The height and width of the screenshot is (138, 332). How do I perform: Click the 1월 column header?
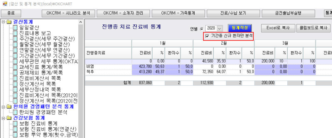pyautogui.click(x=163, y=43)
